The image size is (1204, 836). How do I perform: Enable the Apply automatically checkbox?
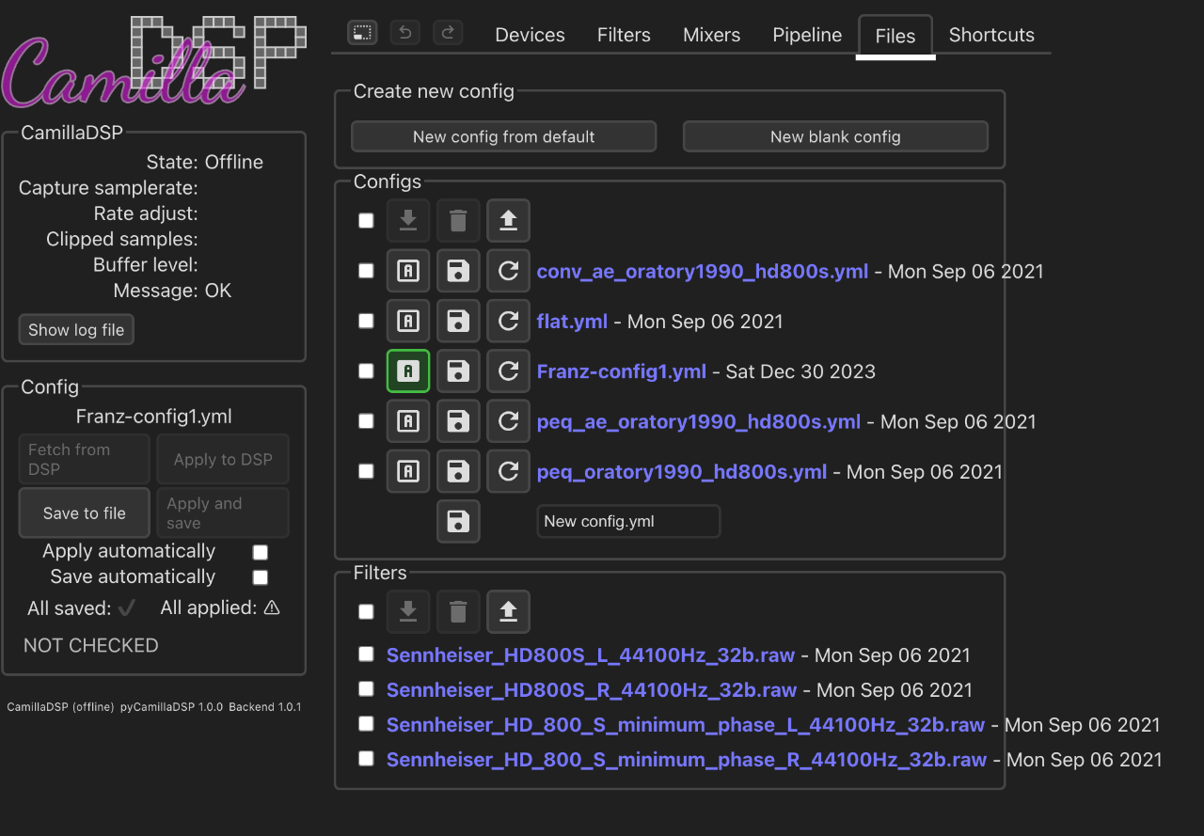[x=261, y=552]
